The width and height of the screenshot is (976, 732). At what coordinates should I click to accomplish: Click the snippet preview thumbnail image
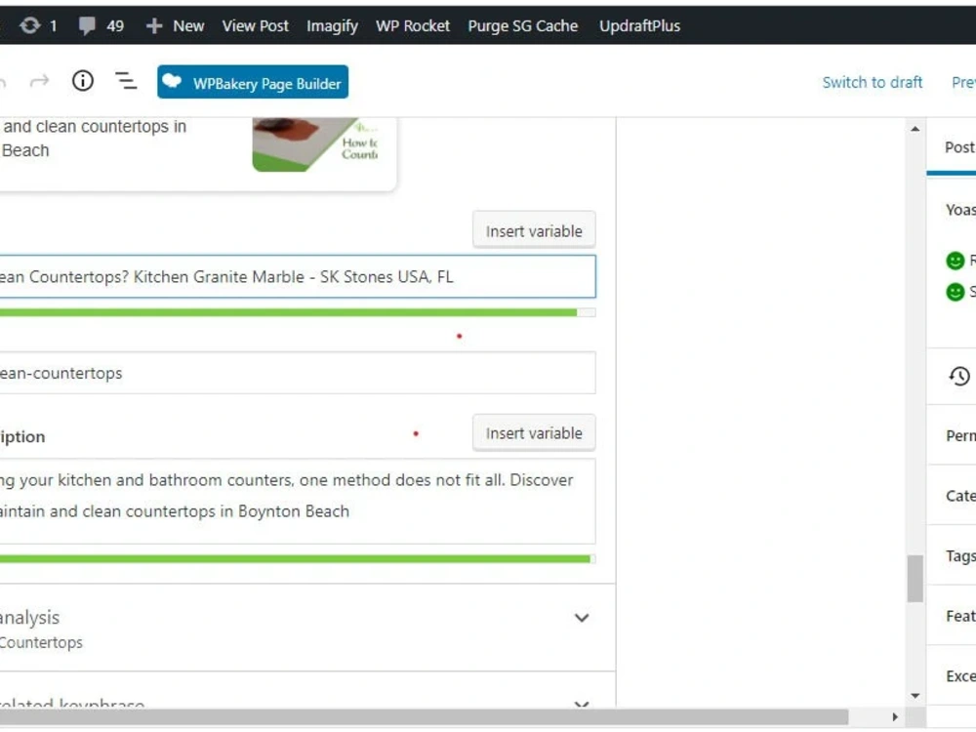[x=315, y=144]
